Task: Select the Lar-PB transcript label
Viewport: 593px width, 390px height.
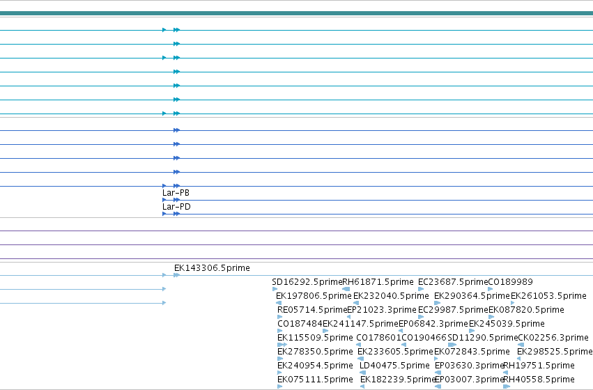Action: coord(176,193)
